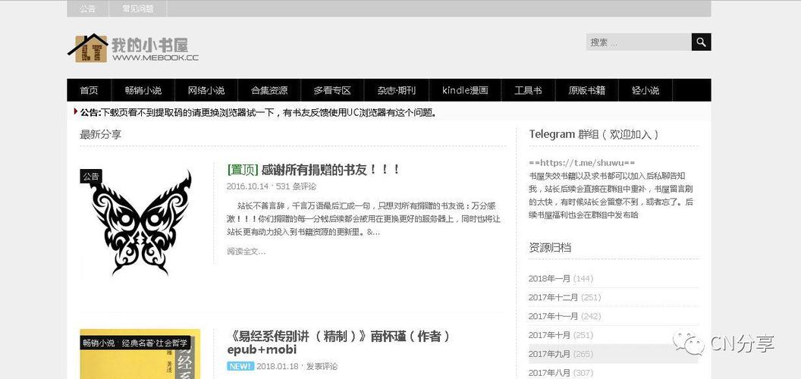Open the butterfly post thumbnail
The height and width of the screenshot is (379, 801).
(x=140, y=221)
